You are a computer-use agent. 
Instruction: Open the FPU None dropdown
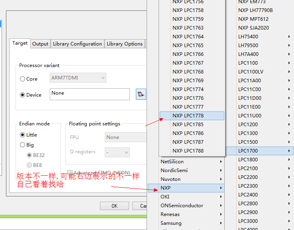[125, 137]
